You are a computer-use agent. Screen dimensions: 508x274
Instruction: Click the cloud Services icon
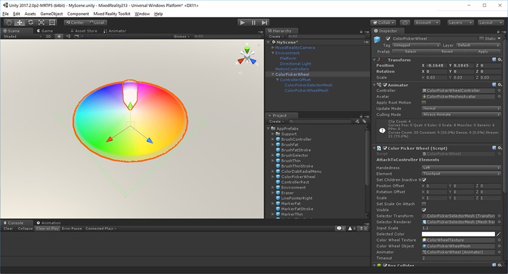point(405,22)
